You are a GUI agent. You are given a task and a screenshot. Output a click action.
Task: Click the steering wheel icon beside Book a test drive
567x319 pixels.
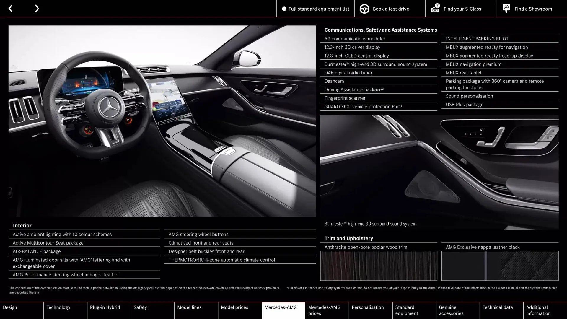coord(364,9)
